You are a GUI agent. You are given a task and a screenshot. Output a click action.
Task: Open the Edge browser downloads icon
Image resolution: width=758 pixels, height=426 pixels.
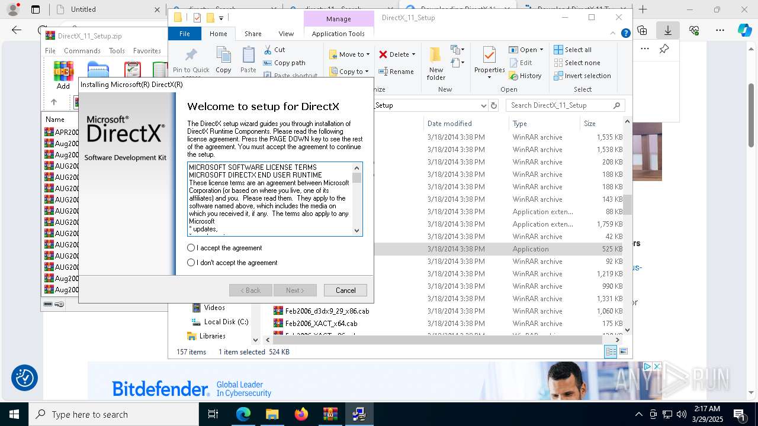click(668, 30)
